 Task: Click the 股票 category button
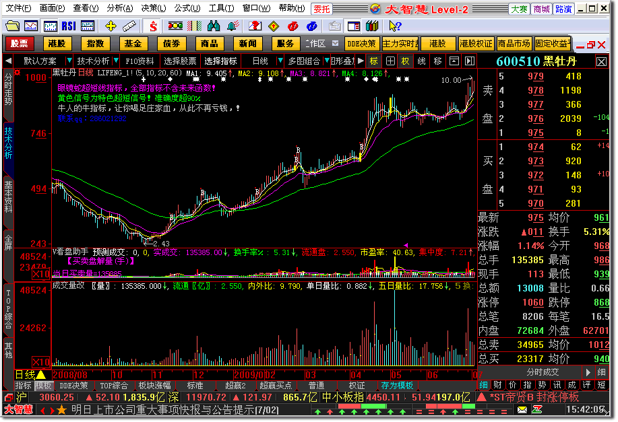[20, 44]
